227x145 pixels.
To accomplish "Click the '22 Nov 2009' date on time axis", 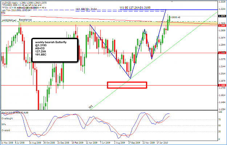I will [x=149, y=142].
